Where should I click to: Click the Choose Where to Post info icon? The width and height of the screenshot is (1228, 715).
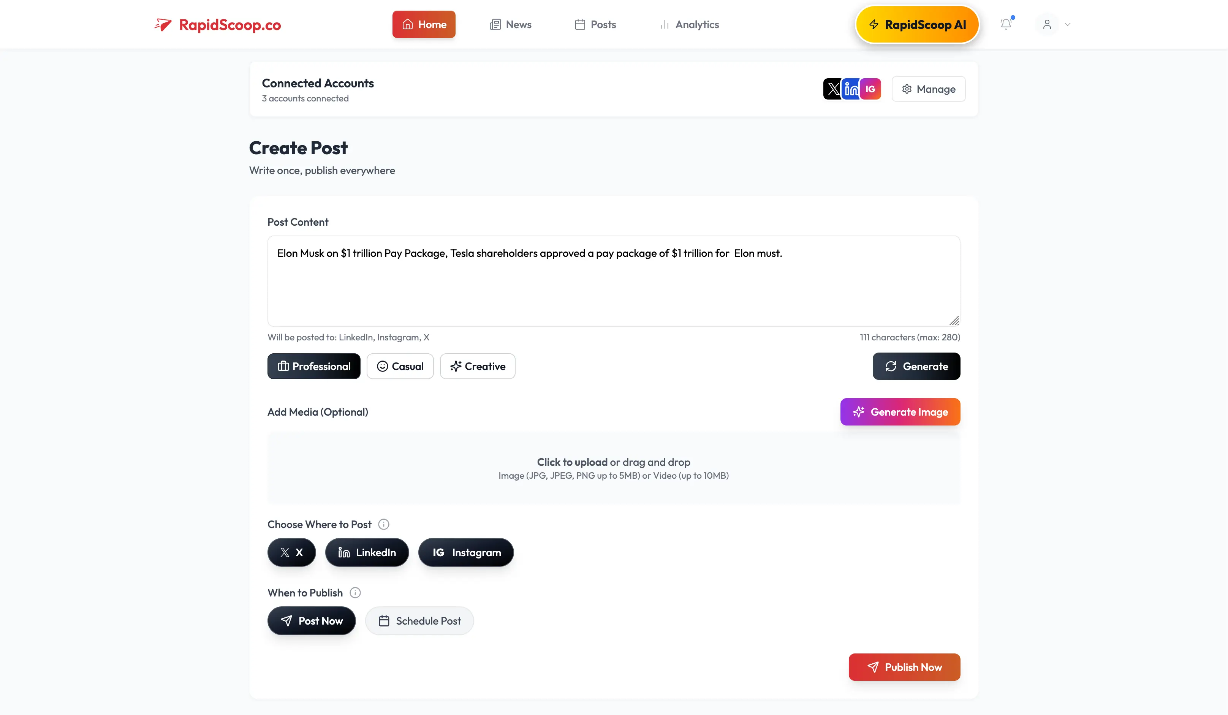pos(383,524)
